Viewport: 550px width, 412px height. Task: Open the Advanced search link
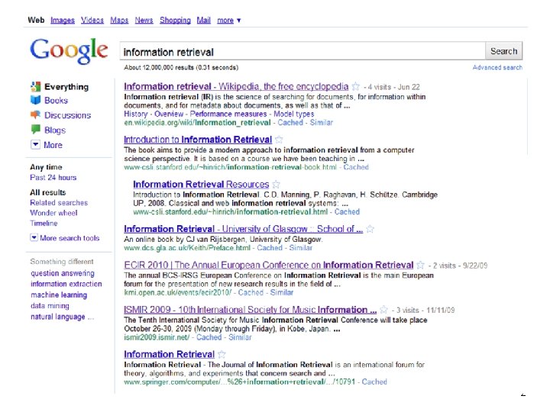(x=497, y=67)
